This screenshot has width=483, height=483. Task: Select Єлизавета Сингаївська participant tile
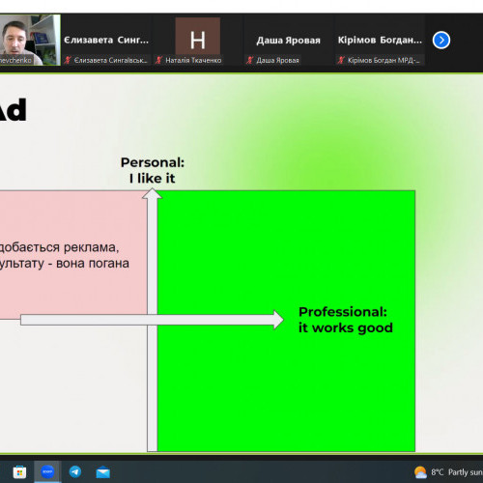pyautogui.click(x=106, y=40)
